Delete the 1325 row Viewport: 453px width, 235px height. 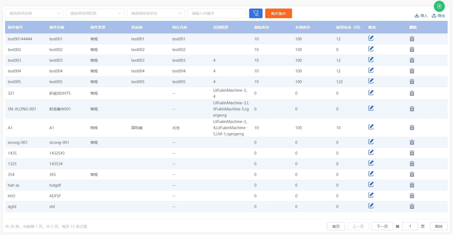[412, 164]
